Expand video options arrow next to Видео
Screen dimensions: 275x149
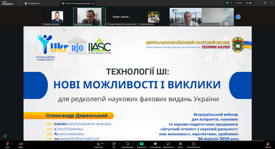tap(27, 143)
